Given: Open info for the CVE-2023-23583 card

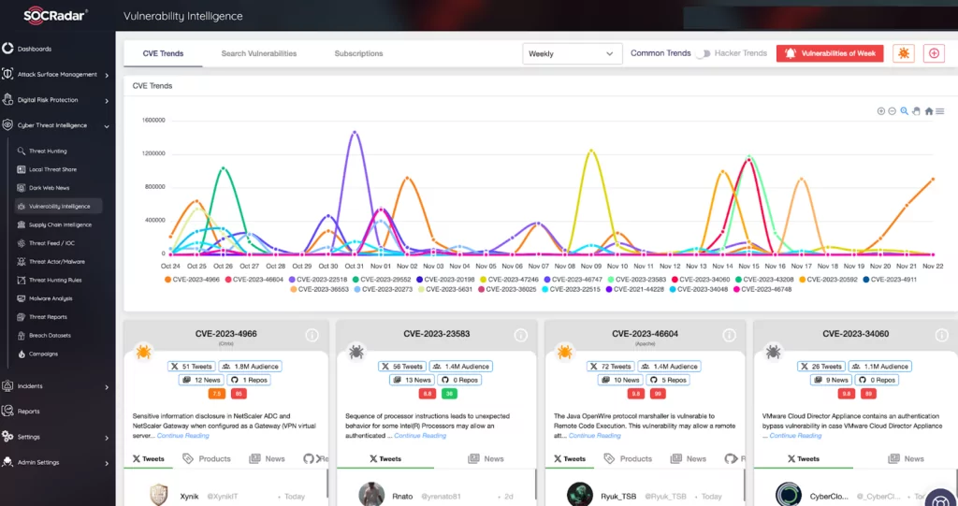Looking at the screenshot, I should tap(520, 335).
